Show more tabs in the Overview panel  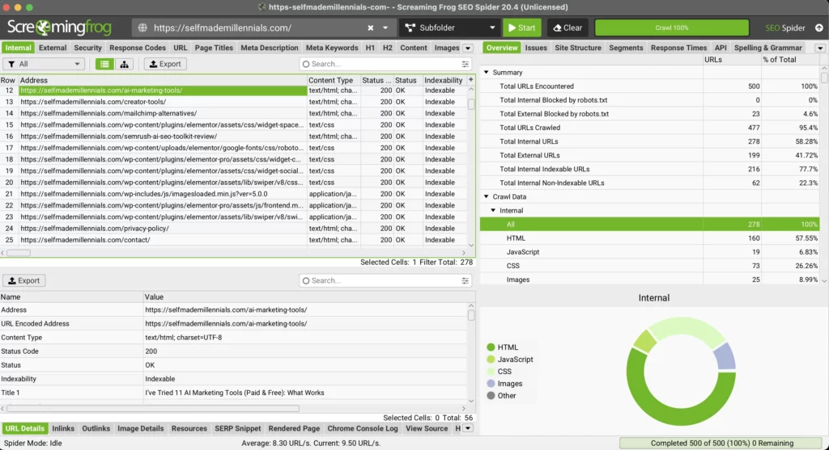tap(819, 48)
